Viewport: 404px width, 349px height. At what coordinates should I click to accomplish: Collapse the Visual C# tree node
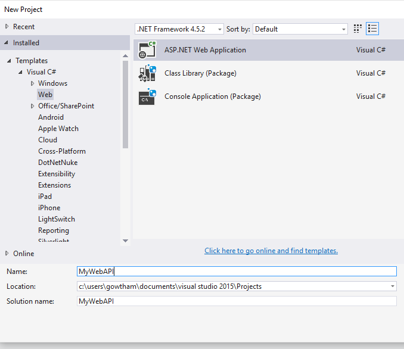(x=20, y=72)
